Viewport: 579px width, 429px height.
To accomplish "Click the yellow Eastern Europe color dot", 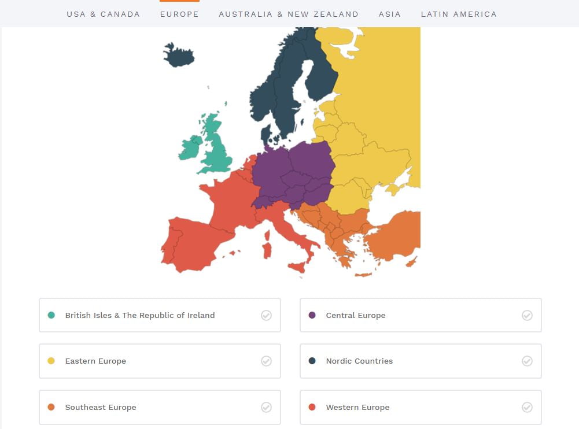I will pyautogui.click(x=51, y=361).
